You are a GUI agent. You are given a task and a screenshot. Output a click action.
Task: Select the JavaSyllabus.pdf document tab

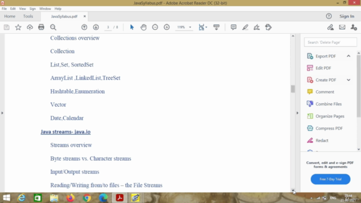(64, 16)
